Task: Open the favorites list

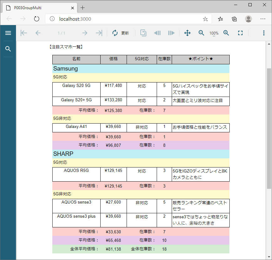Action: 221,19
